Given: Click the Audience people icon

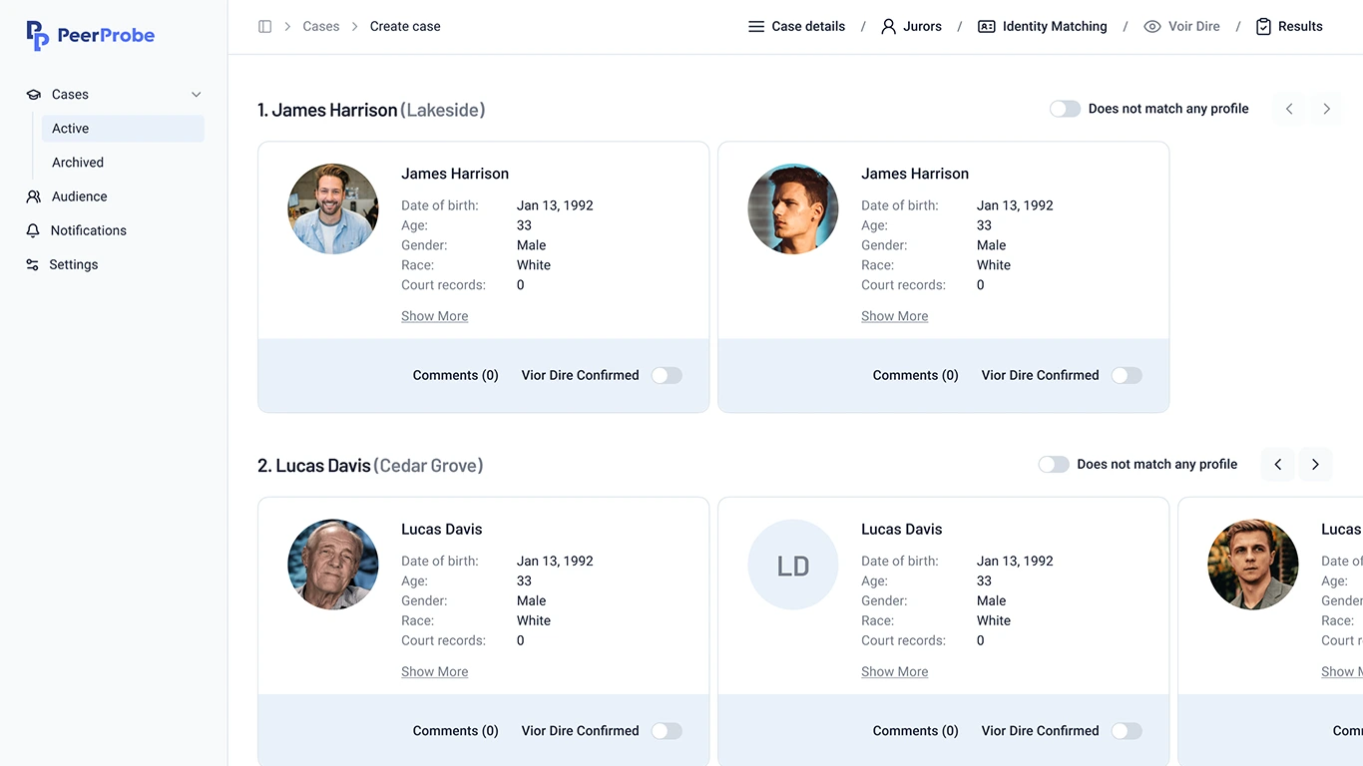Looking at the screenshot, I should click(34, 196).
